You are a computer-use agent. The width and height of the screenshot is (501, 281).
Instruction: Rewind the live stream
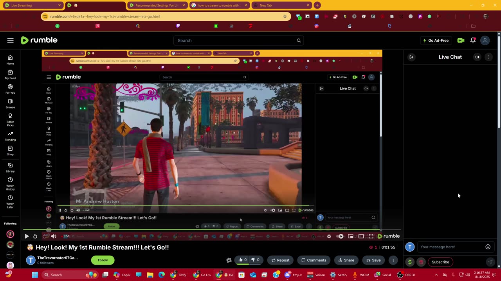(x=35, y=236)
